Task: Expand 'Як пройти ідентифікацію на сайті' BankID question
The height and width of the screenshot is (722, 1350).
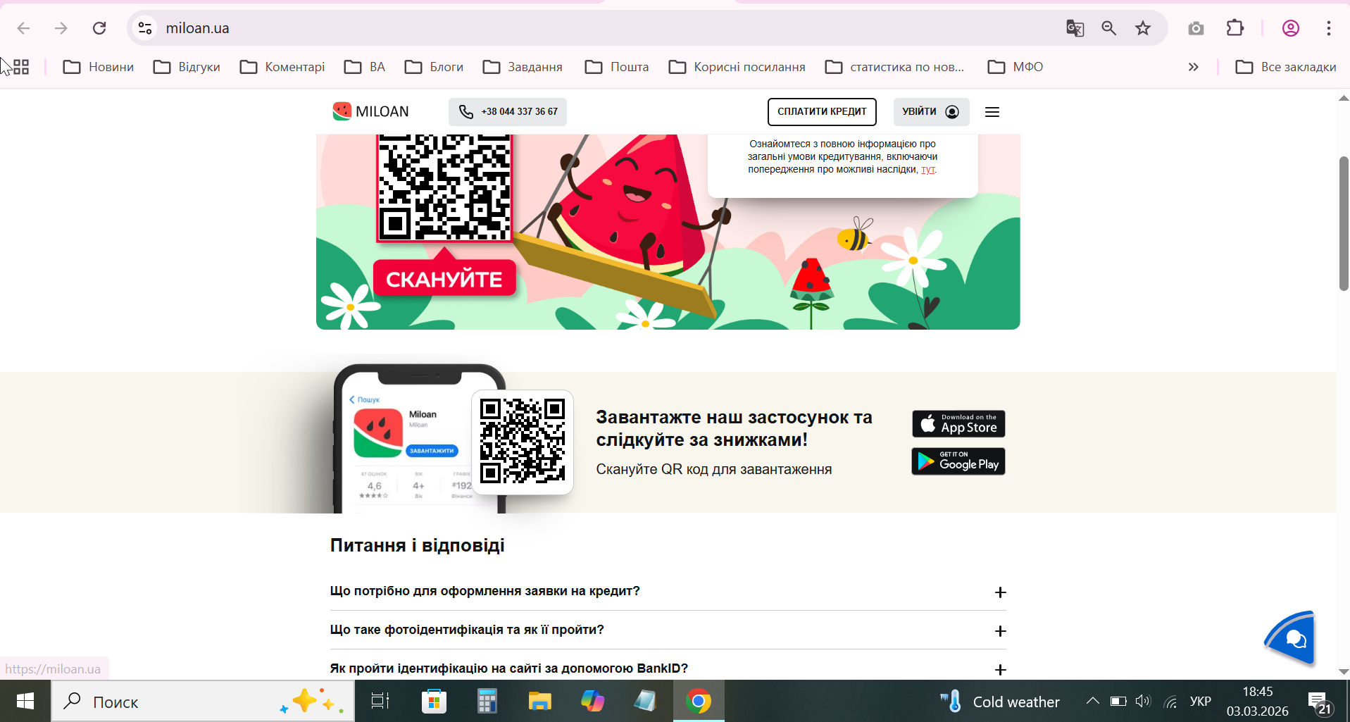Action: coord(668,668)
